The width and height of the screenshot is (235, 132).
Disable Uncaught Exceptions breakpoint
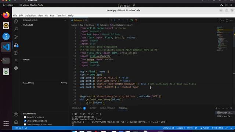click(x=25, y=121)
